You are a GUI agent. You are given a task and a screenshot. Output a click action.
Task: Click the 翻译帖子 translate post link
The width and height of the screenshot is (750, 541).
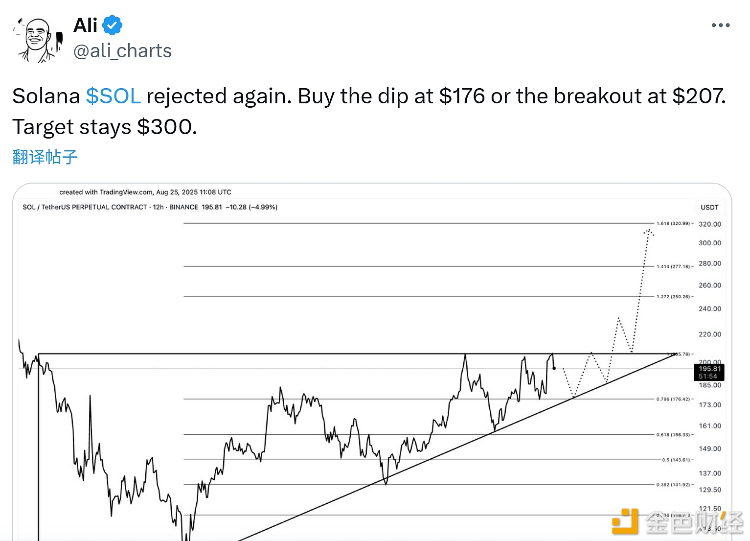coord(45,157)
